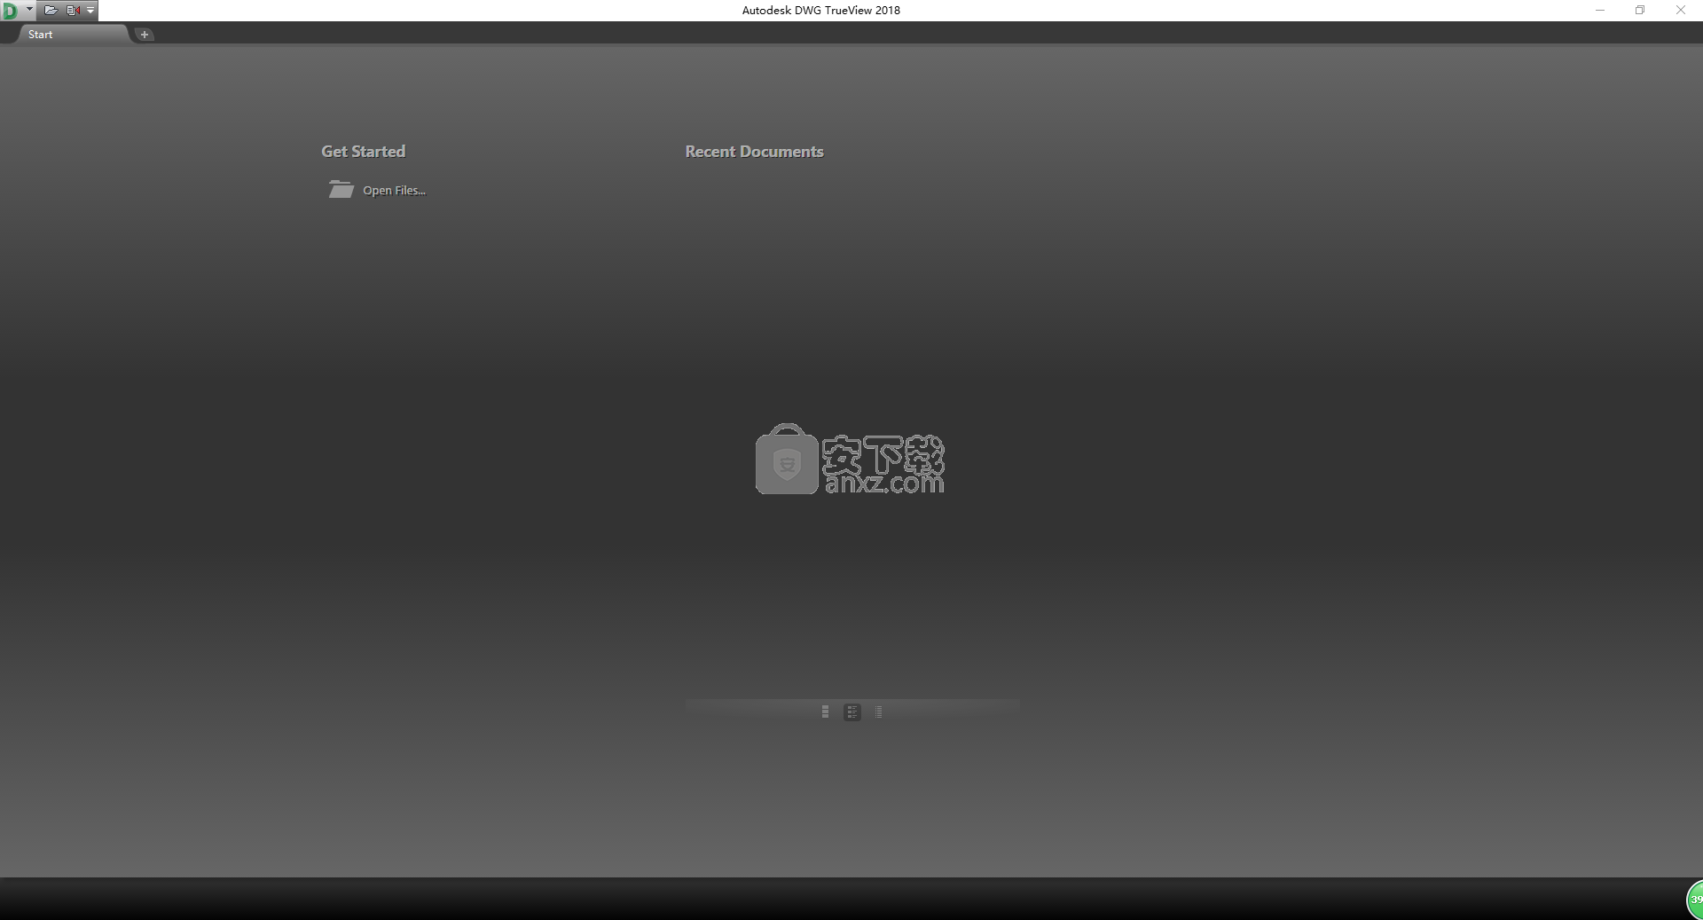Click the Open folder icon in quick access toolbar
This screenshot has width=1703, height=920.
51,10
